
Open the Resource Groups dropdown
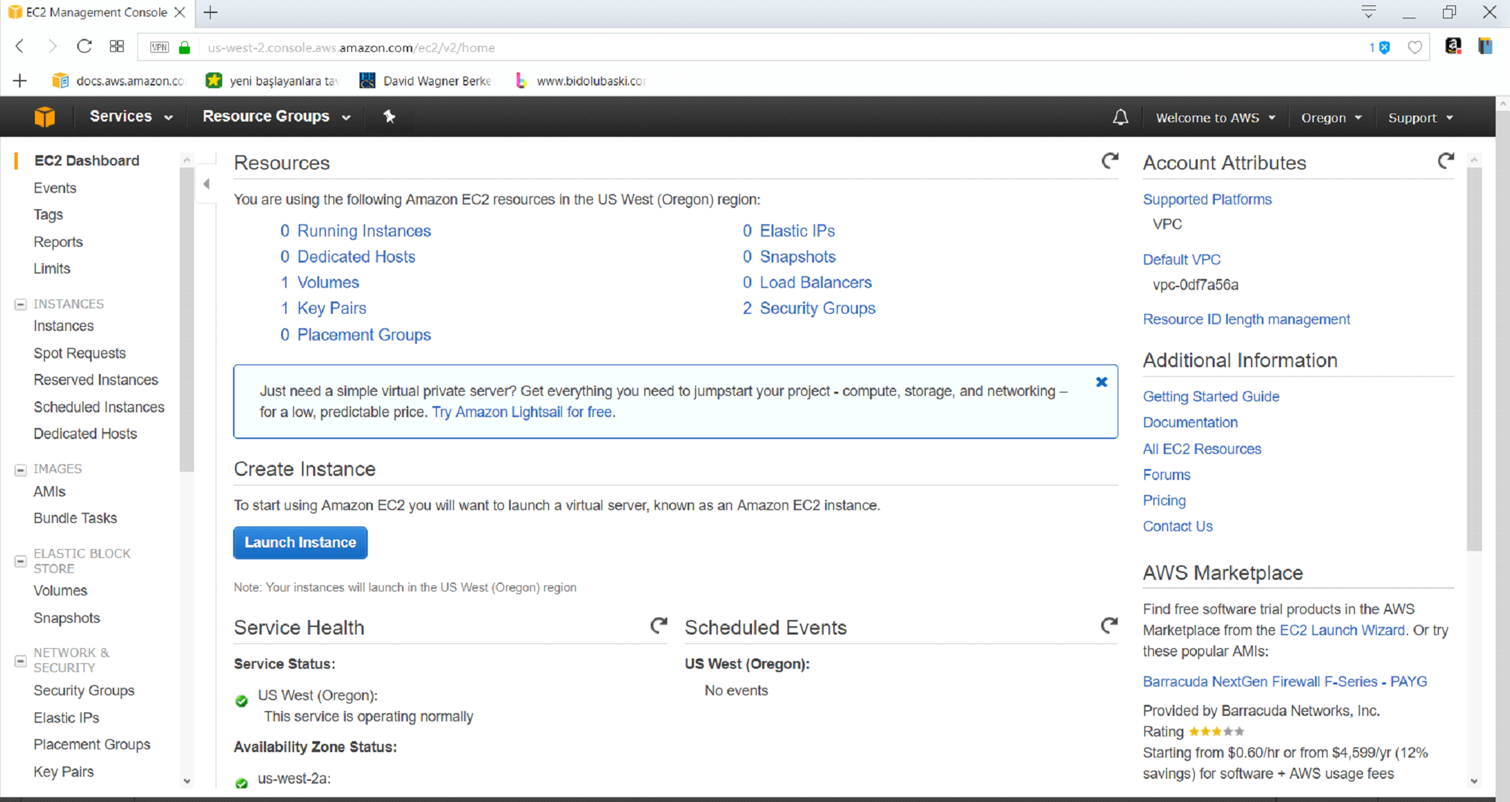[277, 116]
